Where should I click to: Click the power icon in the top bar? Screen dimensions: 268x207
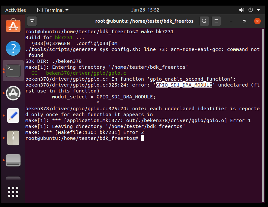(x=250, y=10)
